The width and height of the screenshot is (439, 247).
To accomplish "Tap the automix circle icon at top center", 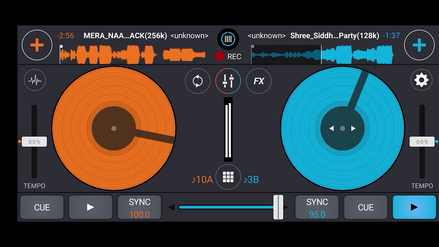I will [x=228, y=39].
